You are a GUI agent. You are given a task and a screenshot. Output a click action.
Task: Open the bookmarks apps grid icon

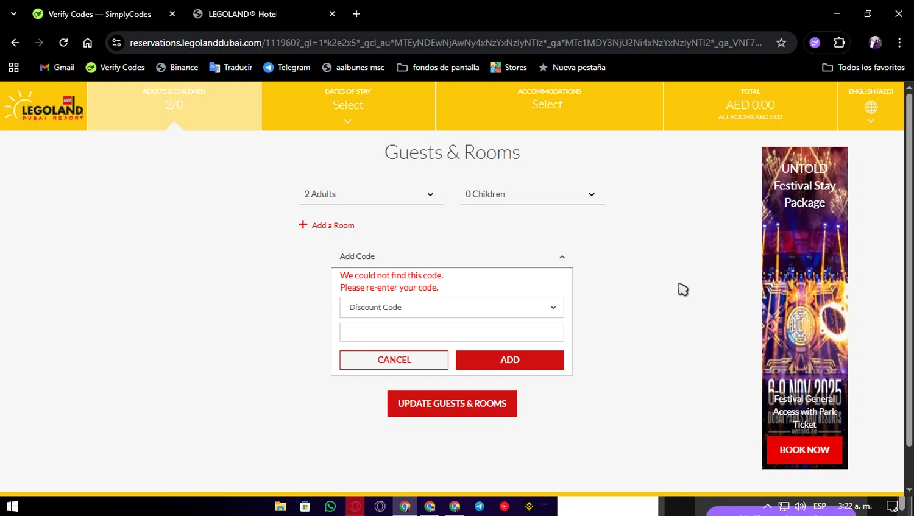[x=13, y=68]
